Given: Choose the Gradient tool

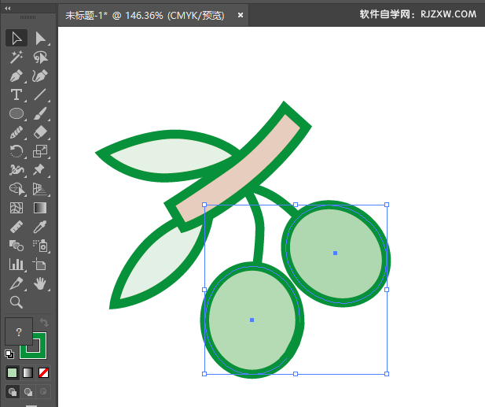Looking at the screenshot, I should tap(40, 208).
